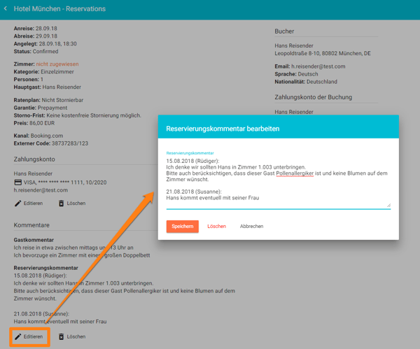Click the text area resize handle
The image size is (420, 349).
coord(388,204)
